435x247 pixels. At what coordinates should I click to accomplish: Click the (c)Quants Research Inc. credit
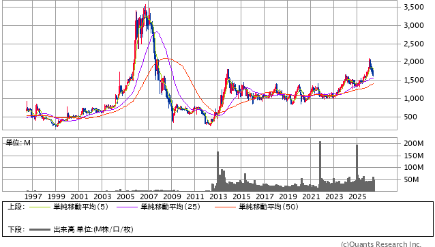pos(381,244)
